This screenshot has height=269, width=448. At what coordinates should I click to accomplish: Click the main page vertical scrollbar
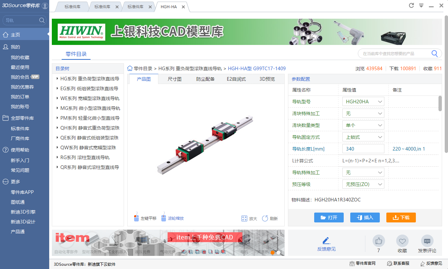click(x=446, y=84)
